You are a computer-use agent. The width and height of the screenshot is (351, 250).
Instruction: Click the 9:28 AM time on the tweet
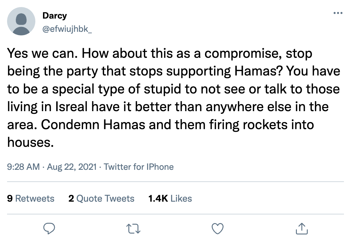pos(23,167)
